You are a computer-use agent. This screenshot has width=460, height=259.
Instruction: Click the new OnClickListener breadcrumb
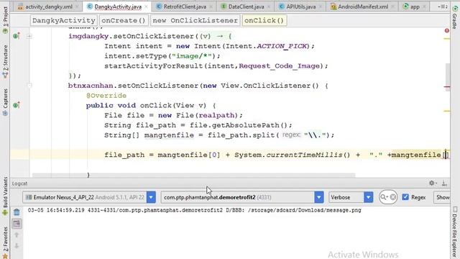(x=195, y=20)
